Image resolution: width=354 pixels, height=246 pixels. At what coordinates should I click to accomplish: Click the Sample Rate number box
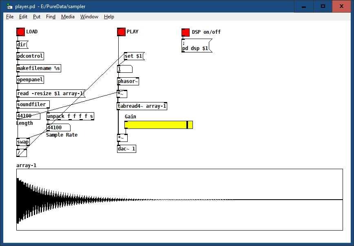[x=58, y=128]
